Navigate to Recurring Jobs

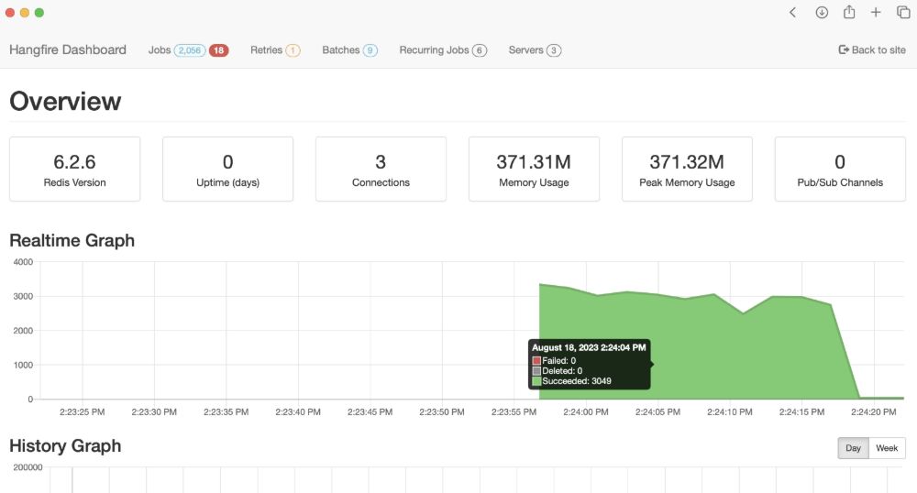click(x=434, y=49)
